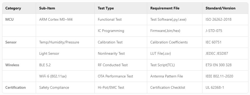Click the ISO 26262-2018 cell
Viewport: 250px width, 95px height.
tap(225, 19)
